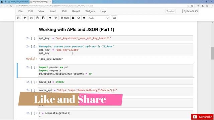Click the Out[1] 'api_key=123abc' output

[x=51, y=59]
